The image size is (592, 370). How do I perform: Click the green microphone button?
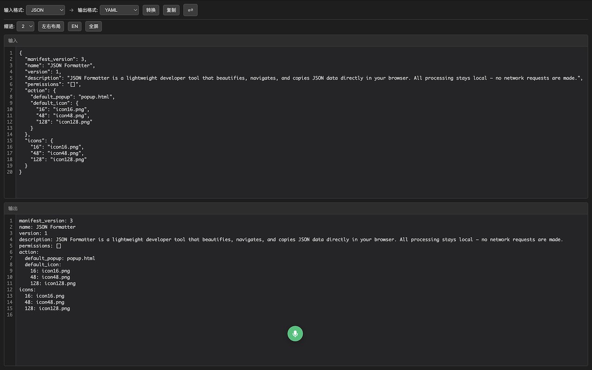295,333
